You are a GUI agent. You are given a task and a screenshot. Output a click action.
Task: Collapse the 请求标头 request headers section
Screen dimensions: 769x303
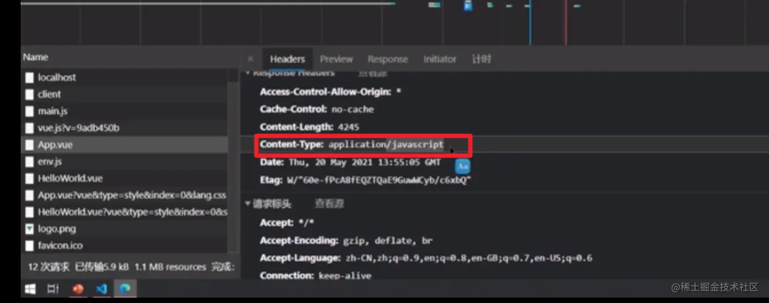tap(248, 204)
